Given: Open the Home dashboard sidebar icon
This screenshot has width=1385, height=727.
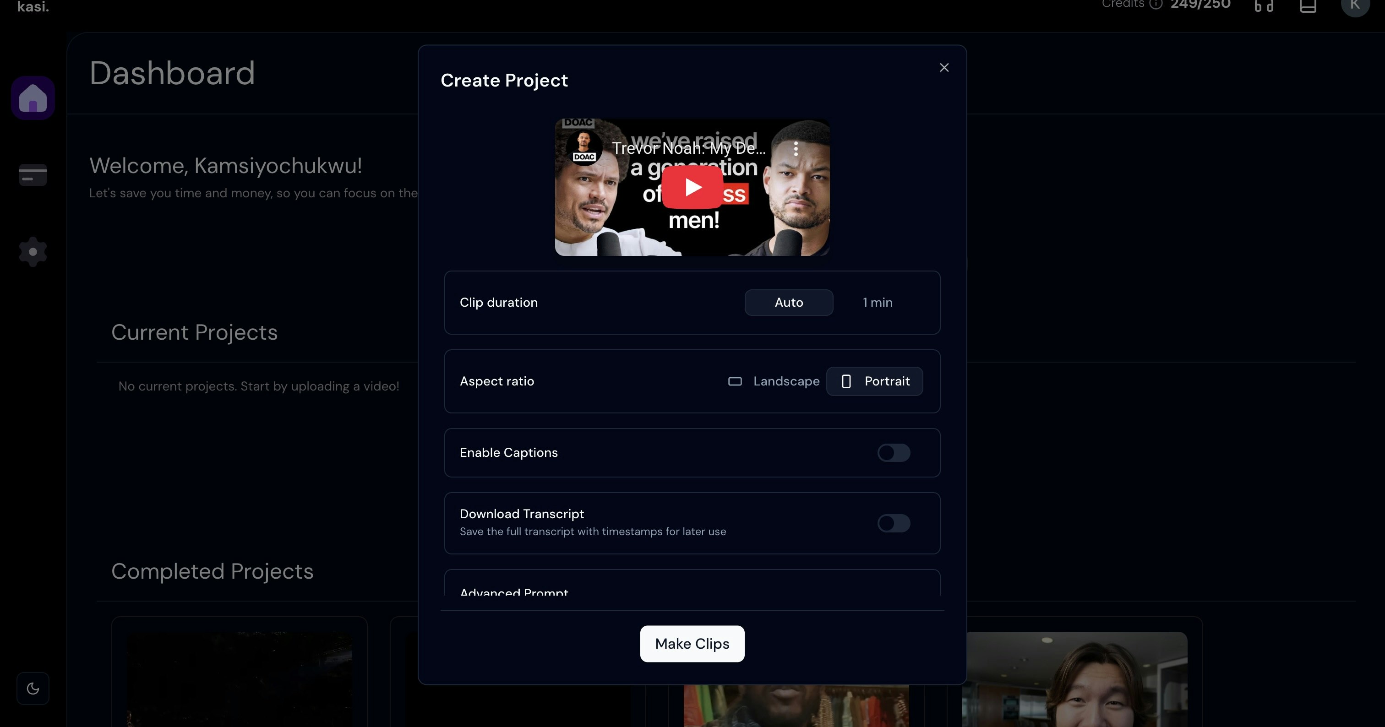Looking at the screenshot, I should [x=33, y=98].
